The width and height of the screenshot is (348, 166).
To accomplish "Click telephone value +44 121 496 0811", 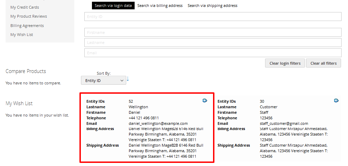I will point(144,118).
